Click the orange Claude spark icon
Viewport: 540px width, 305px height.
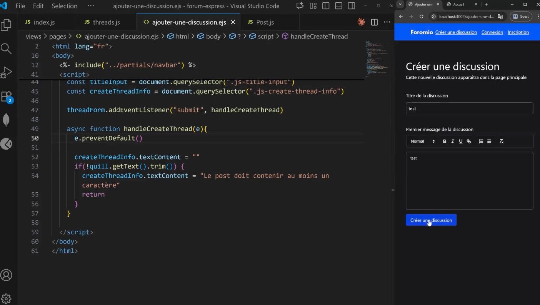click(x=361, y=22)
